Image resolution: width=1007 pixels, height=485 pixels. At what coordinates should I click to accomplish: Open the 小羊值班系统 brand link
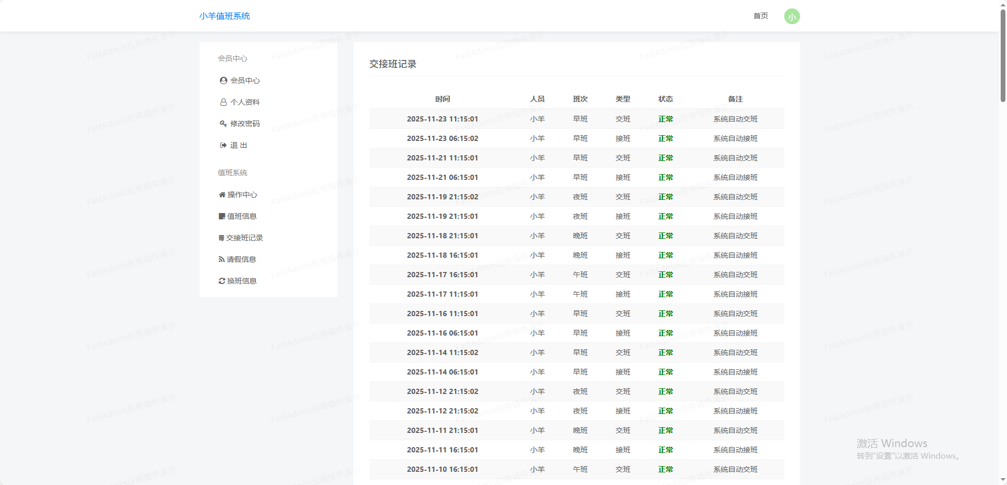pos(224,16)
